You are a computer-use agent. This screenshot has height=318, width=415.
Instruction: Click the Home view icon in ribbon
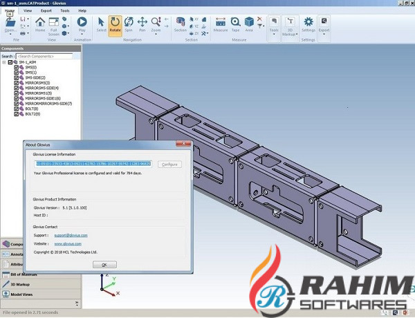[40, 21]
